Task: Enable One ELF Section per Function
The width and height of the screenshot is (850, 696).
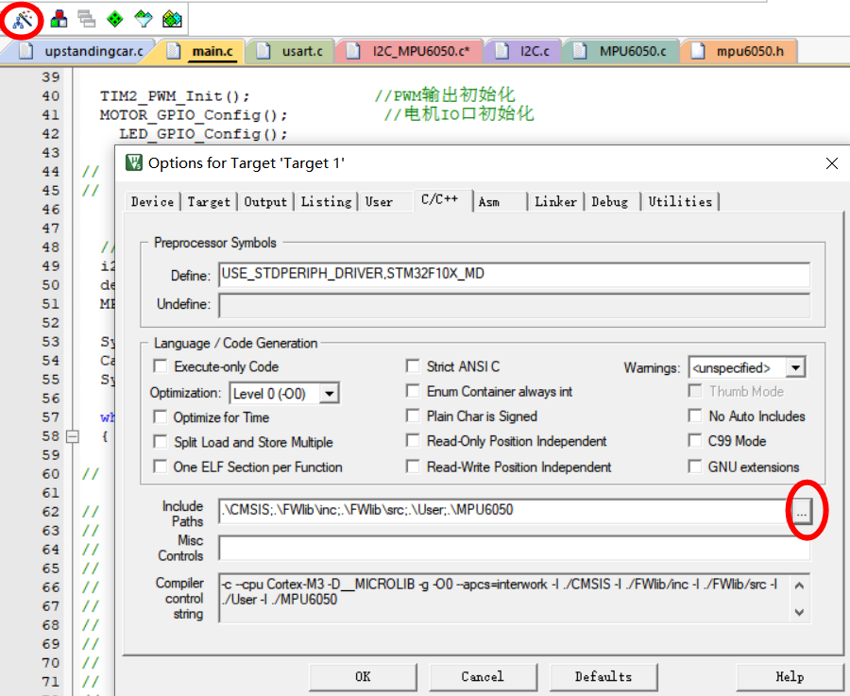Action: (x=161, y=466)
